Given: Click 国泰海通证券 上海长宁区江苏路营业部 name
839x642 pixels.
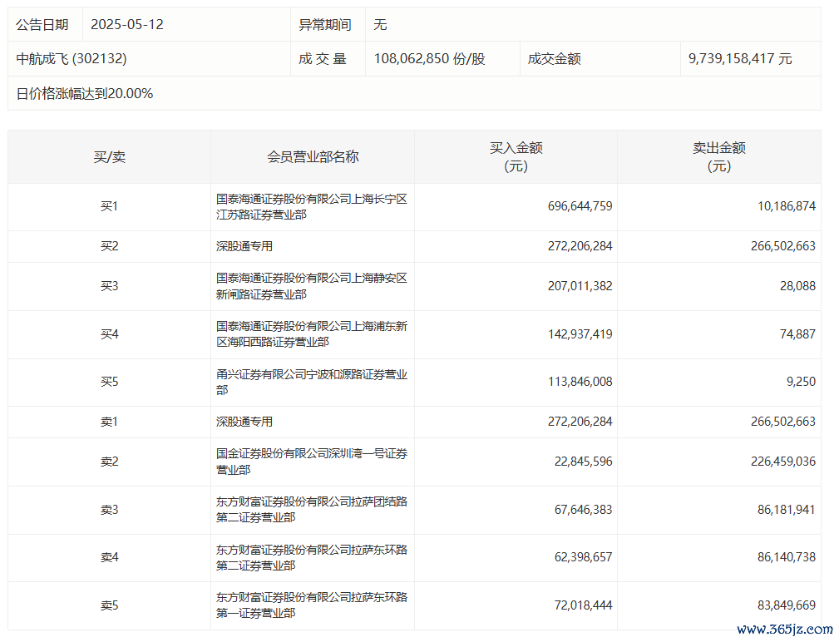Looking at the screenshot, I should tap(312, 207).
